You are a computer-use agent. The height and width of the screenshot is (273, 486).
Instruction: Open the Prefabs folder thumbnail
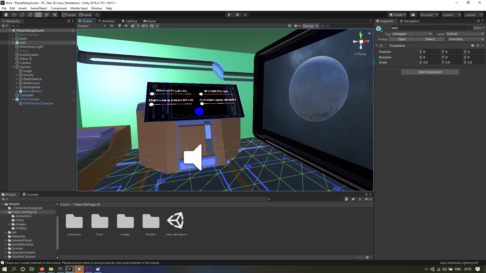pyautogui.click(x=151, y=221)
